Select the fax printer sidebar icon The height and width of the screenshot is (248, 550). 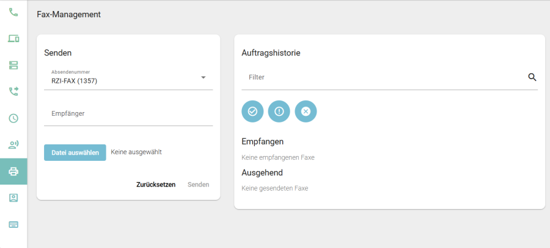pyautogui.click(x=13, y=171)
